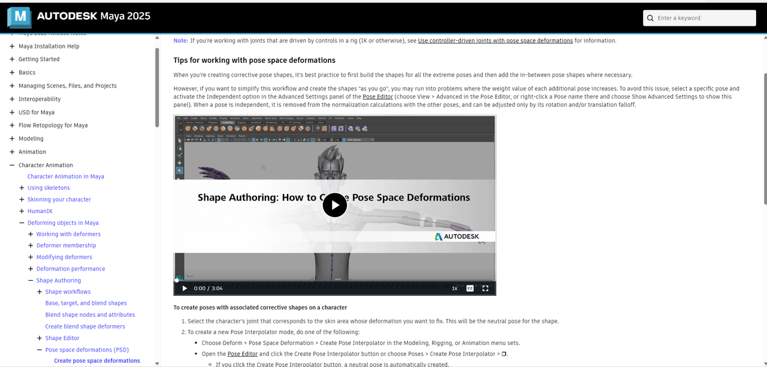Open Character Animation in Maya link

pyautogui.click(x=66, y=177)
